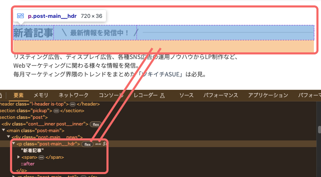Select the closing </p> tag row
The width and height of the screenshot is (321, 177).
[x=21, y=170]
